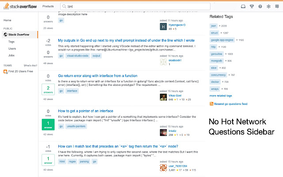Click the output tag

[96, 56]
